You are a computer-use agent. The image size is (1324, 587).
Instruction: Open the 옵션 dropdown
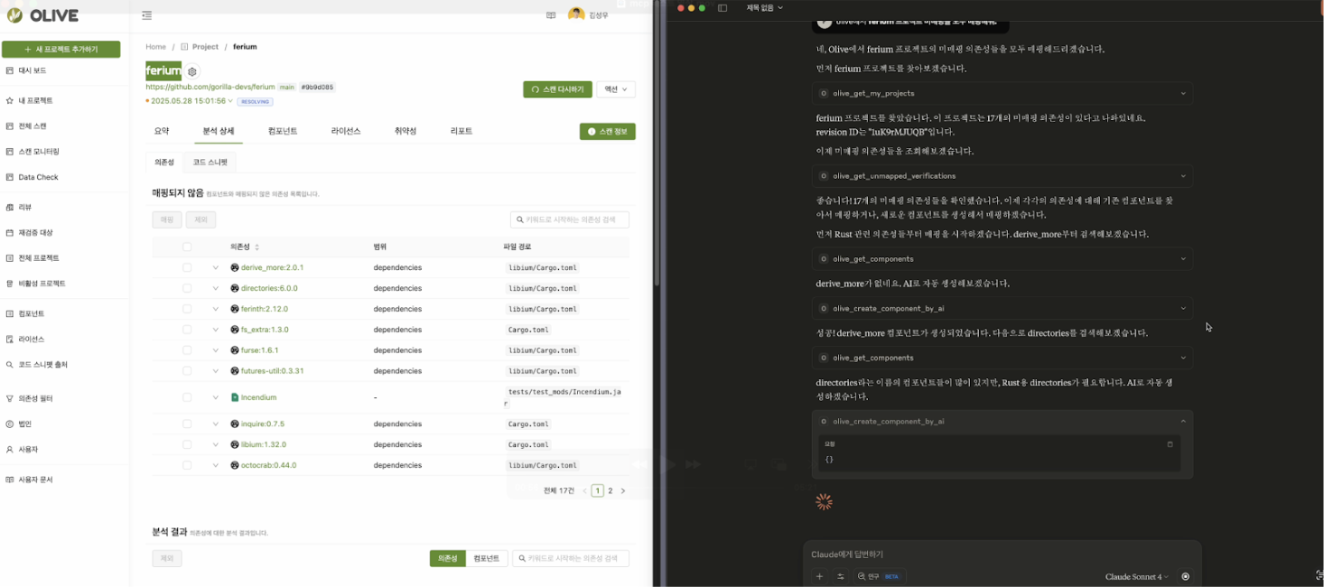pos(616,89)
